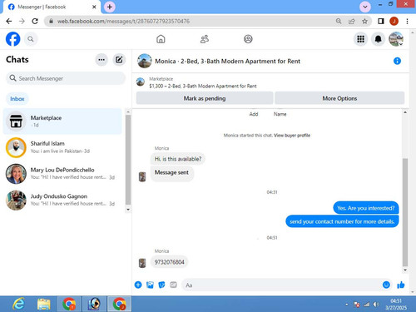Reload the page with refresh icon
The height and width of the screenshot is (312, 416).
[x=35, y=21]
